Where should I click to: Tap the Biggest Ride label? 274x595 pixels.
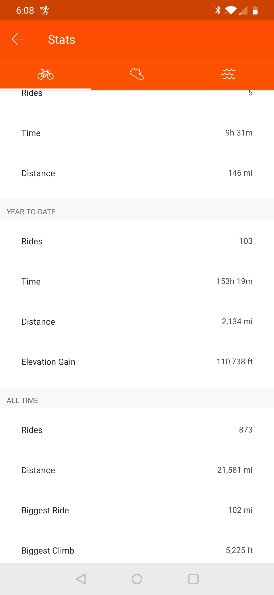[45, 510]
